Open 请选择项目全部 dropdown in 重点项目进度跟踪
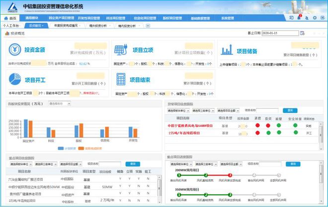328x207 pixels. tap(231, 164)
